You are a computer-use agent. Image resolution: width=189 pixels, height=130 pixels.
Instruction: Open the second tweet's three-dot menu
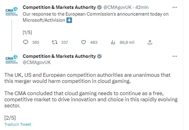click(175, 56)
